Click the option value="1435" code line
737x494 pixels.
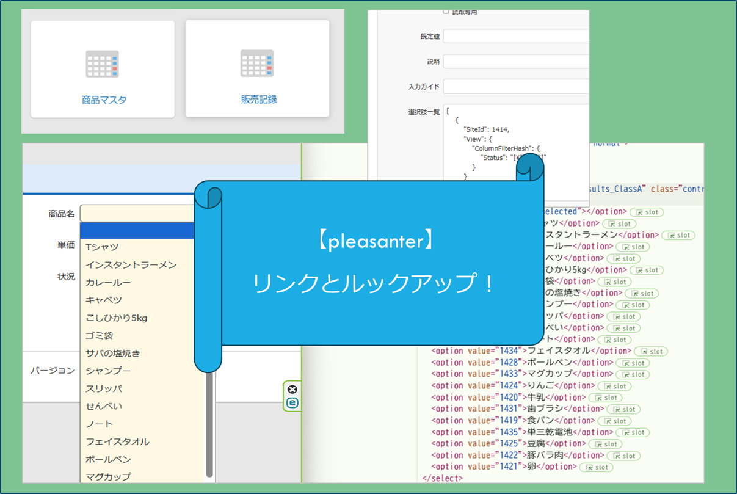[522, 432]
